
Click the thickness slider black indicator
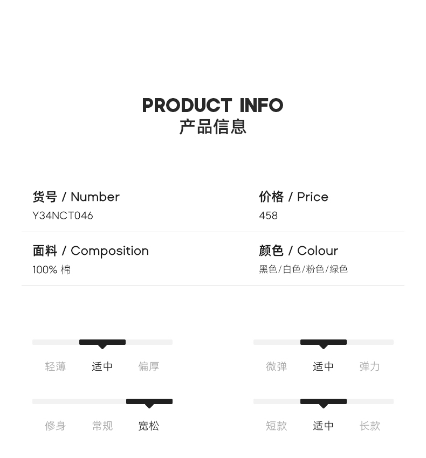click(102, 342)
